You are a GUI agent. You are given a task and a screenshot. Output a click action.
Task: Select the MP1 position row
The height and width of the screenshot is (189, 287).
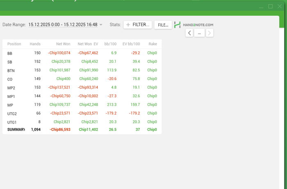click(82, 96)
